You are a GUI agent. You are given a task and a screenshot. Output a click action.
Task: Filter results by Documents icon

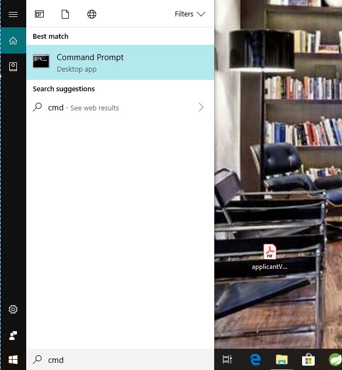click(x=66, y=14)
